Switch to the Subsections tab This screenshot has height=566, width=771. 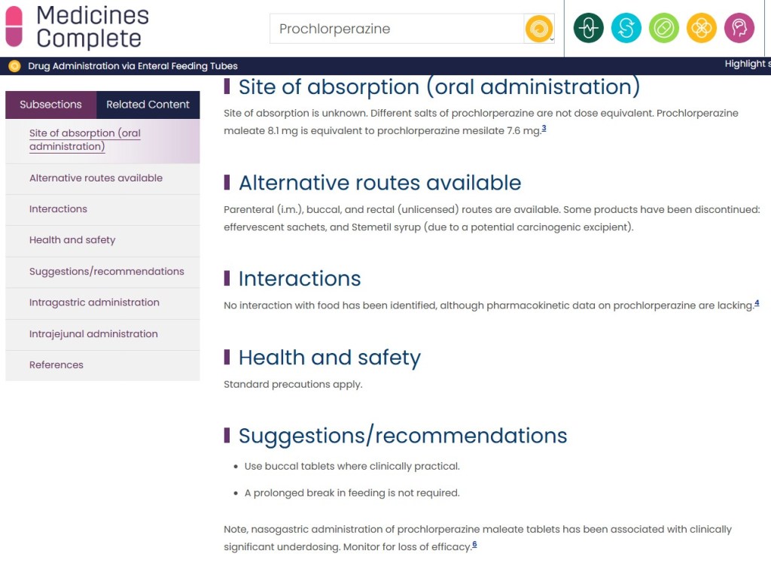click(x=50, y=105)
